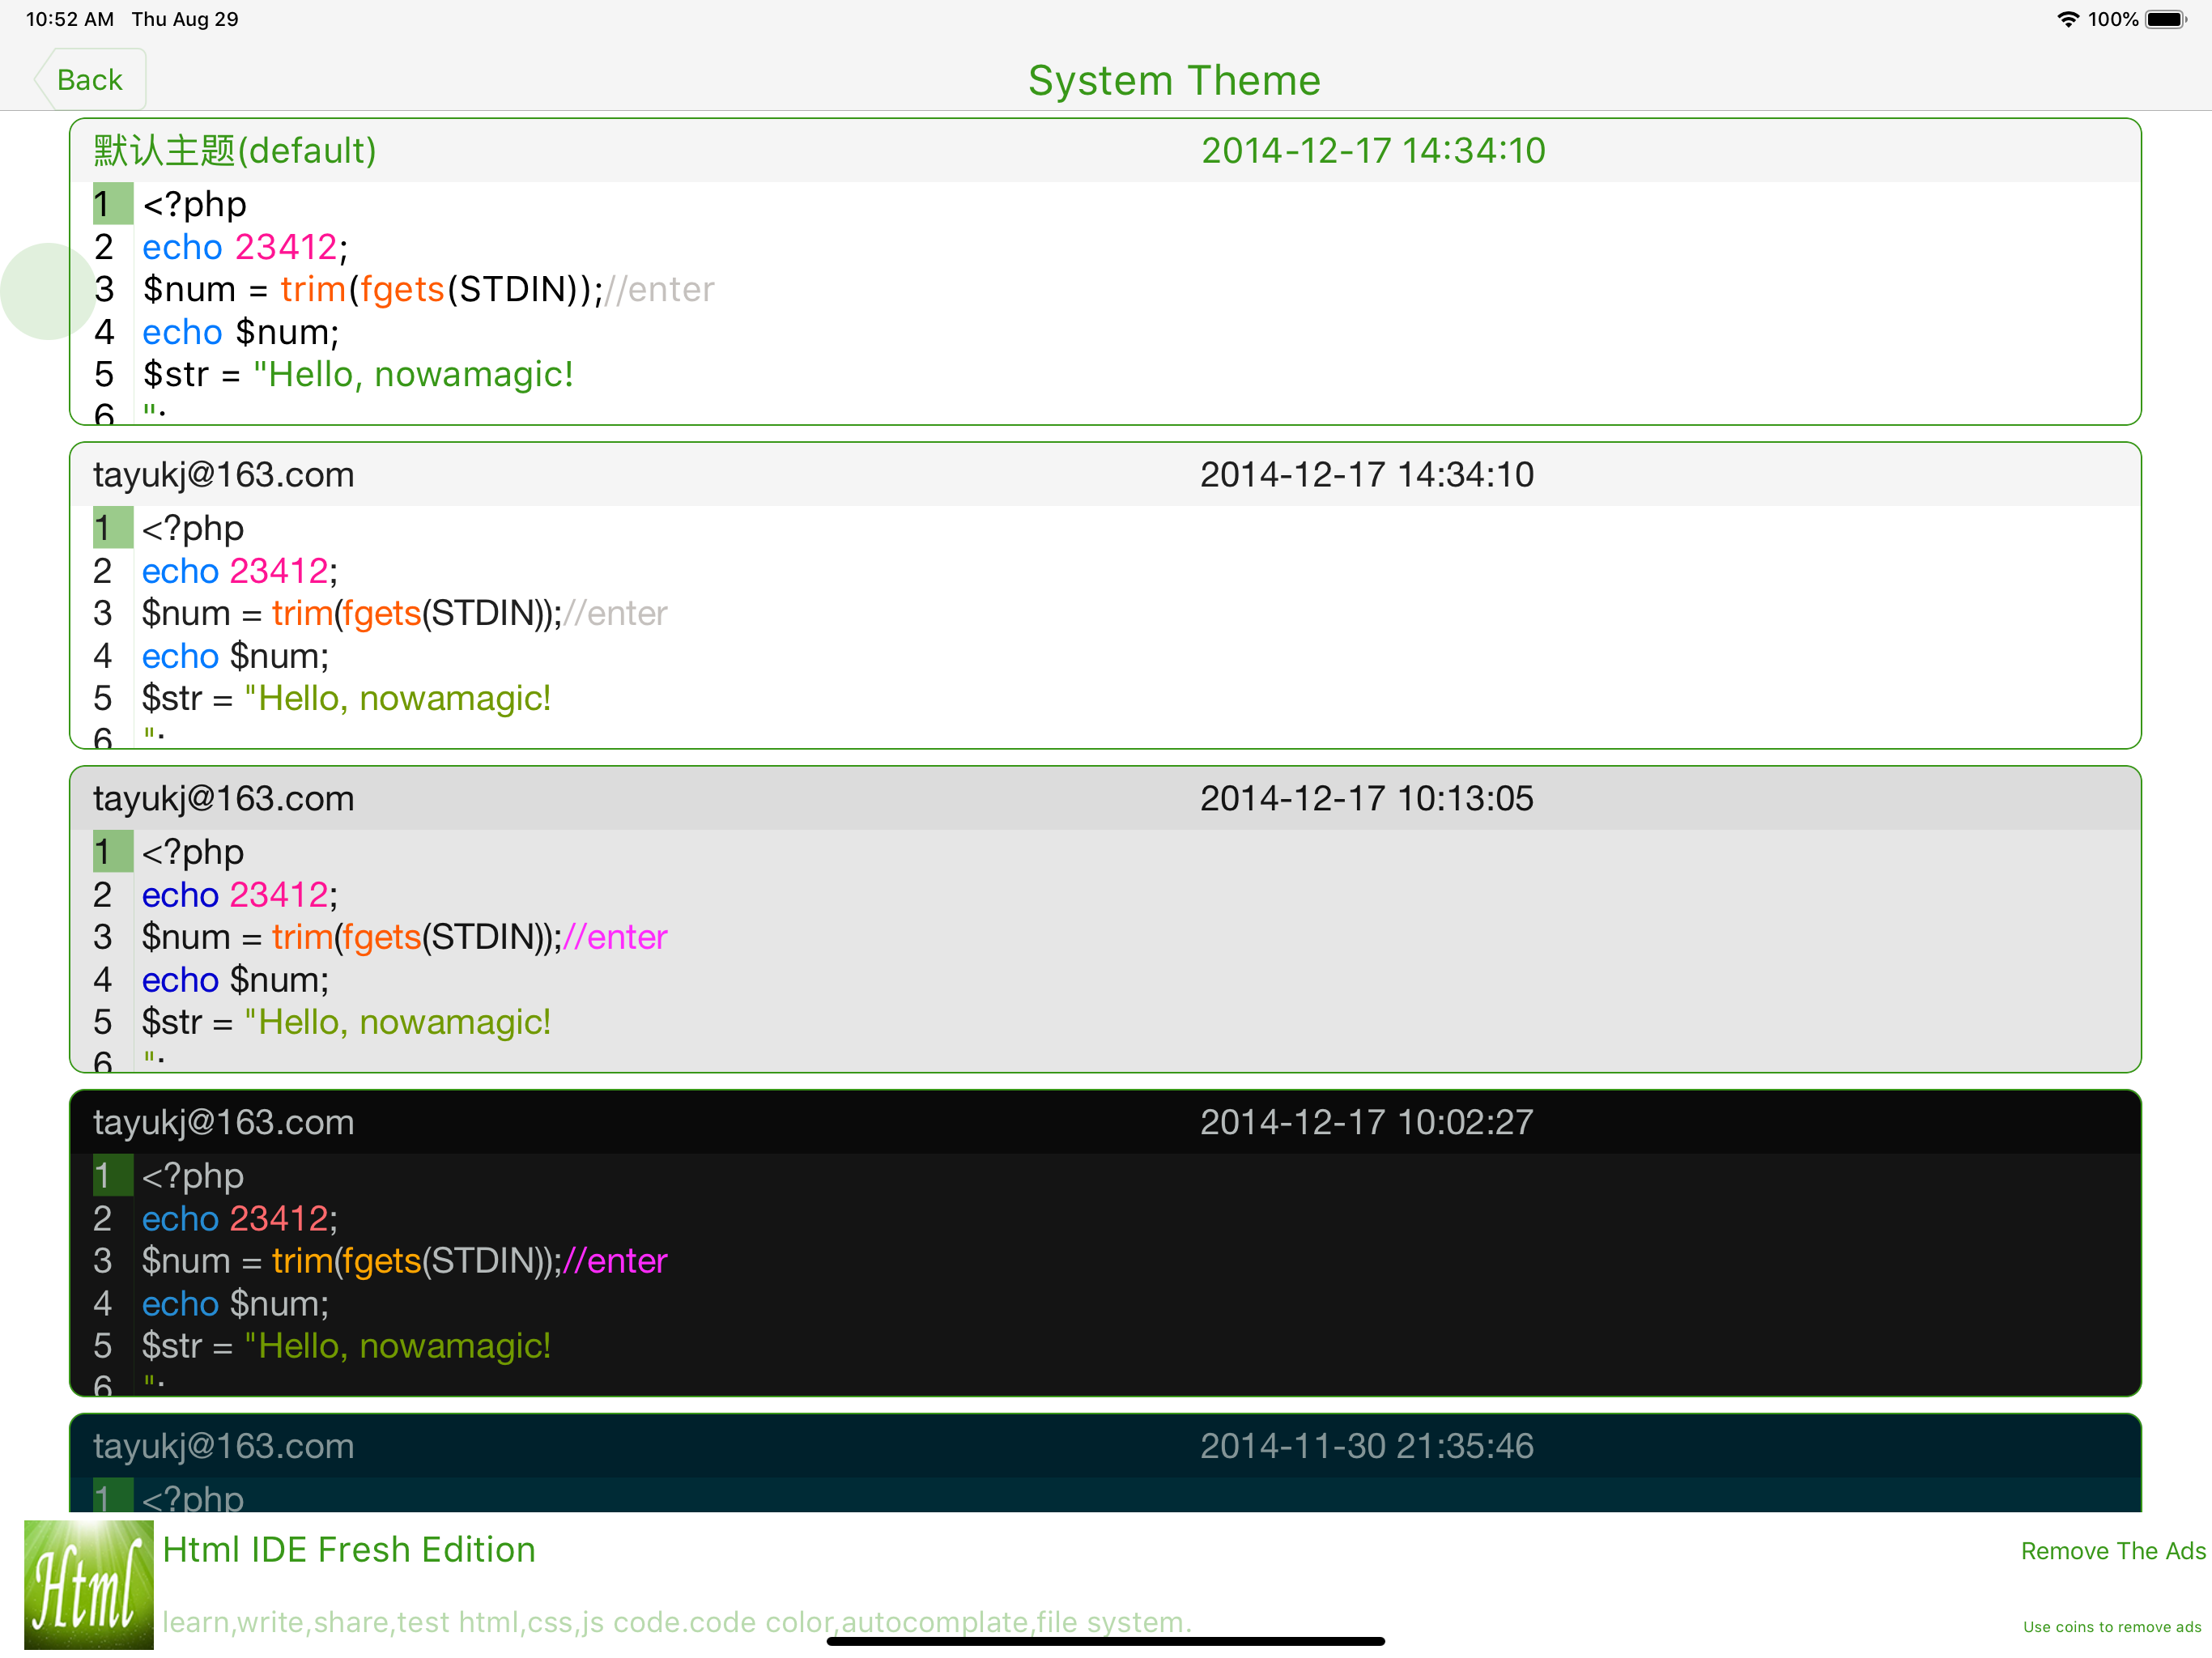Tap the Back button
The width and height of the screenshot is (2212, 1658).
tap(89, 80)
